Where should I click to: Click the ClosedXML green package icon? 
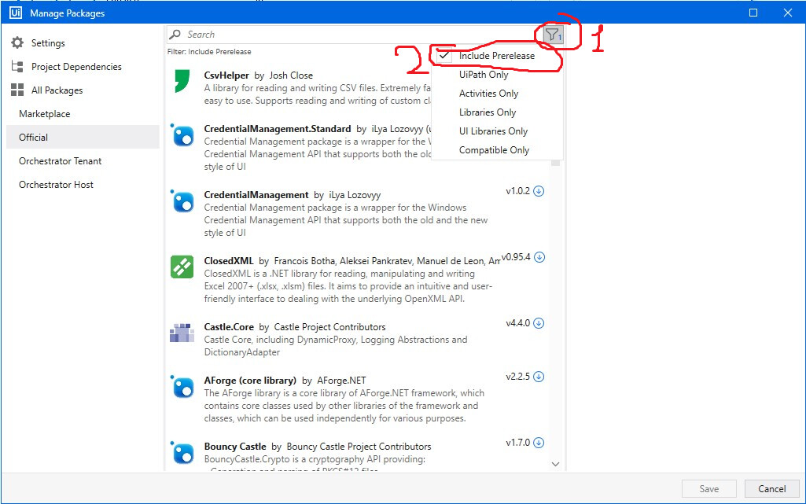pos(182,267)
